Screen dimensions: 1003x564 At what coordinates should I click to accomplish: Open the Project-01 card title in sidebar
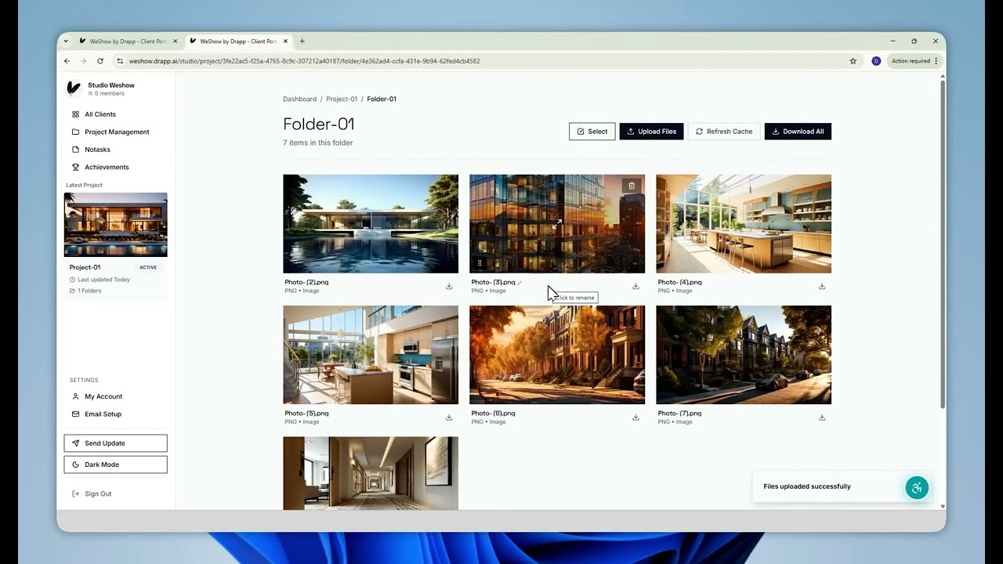85,267
